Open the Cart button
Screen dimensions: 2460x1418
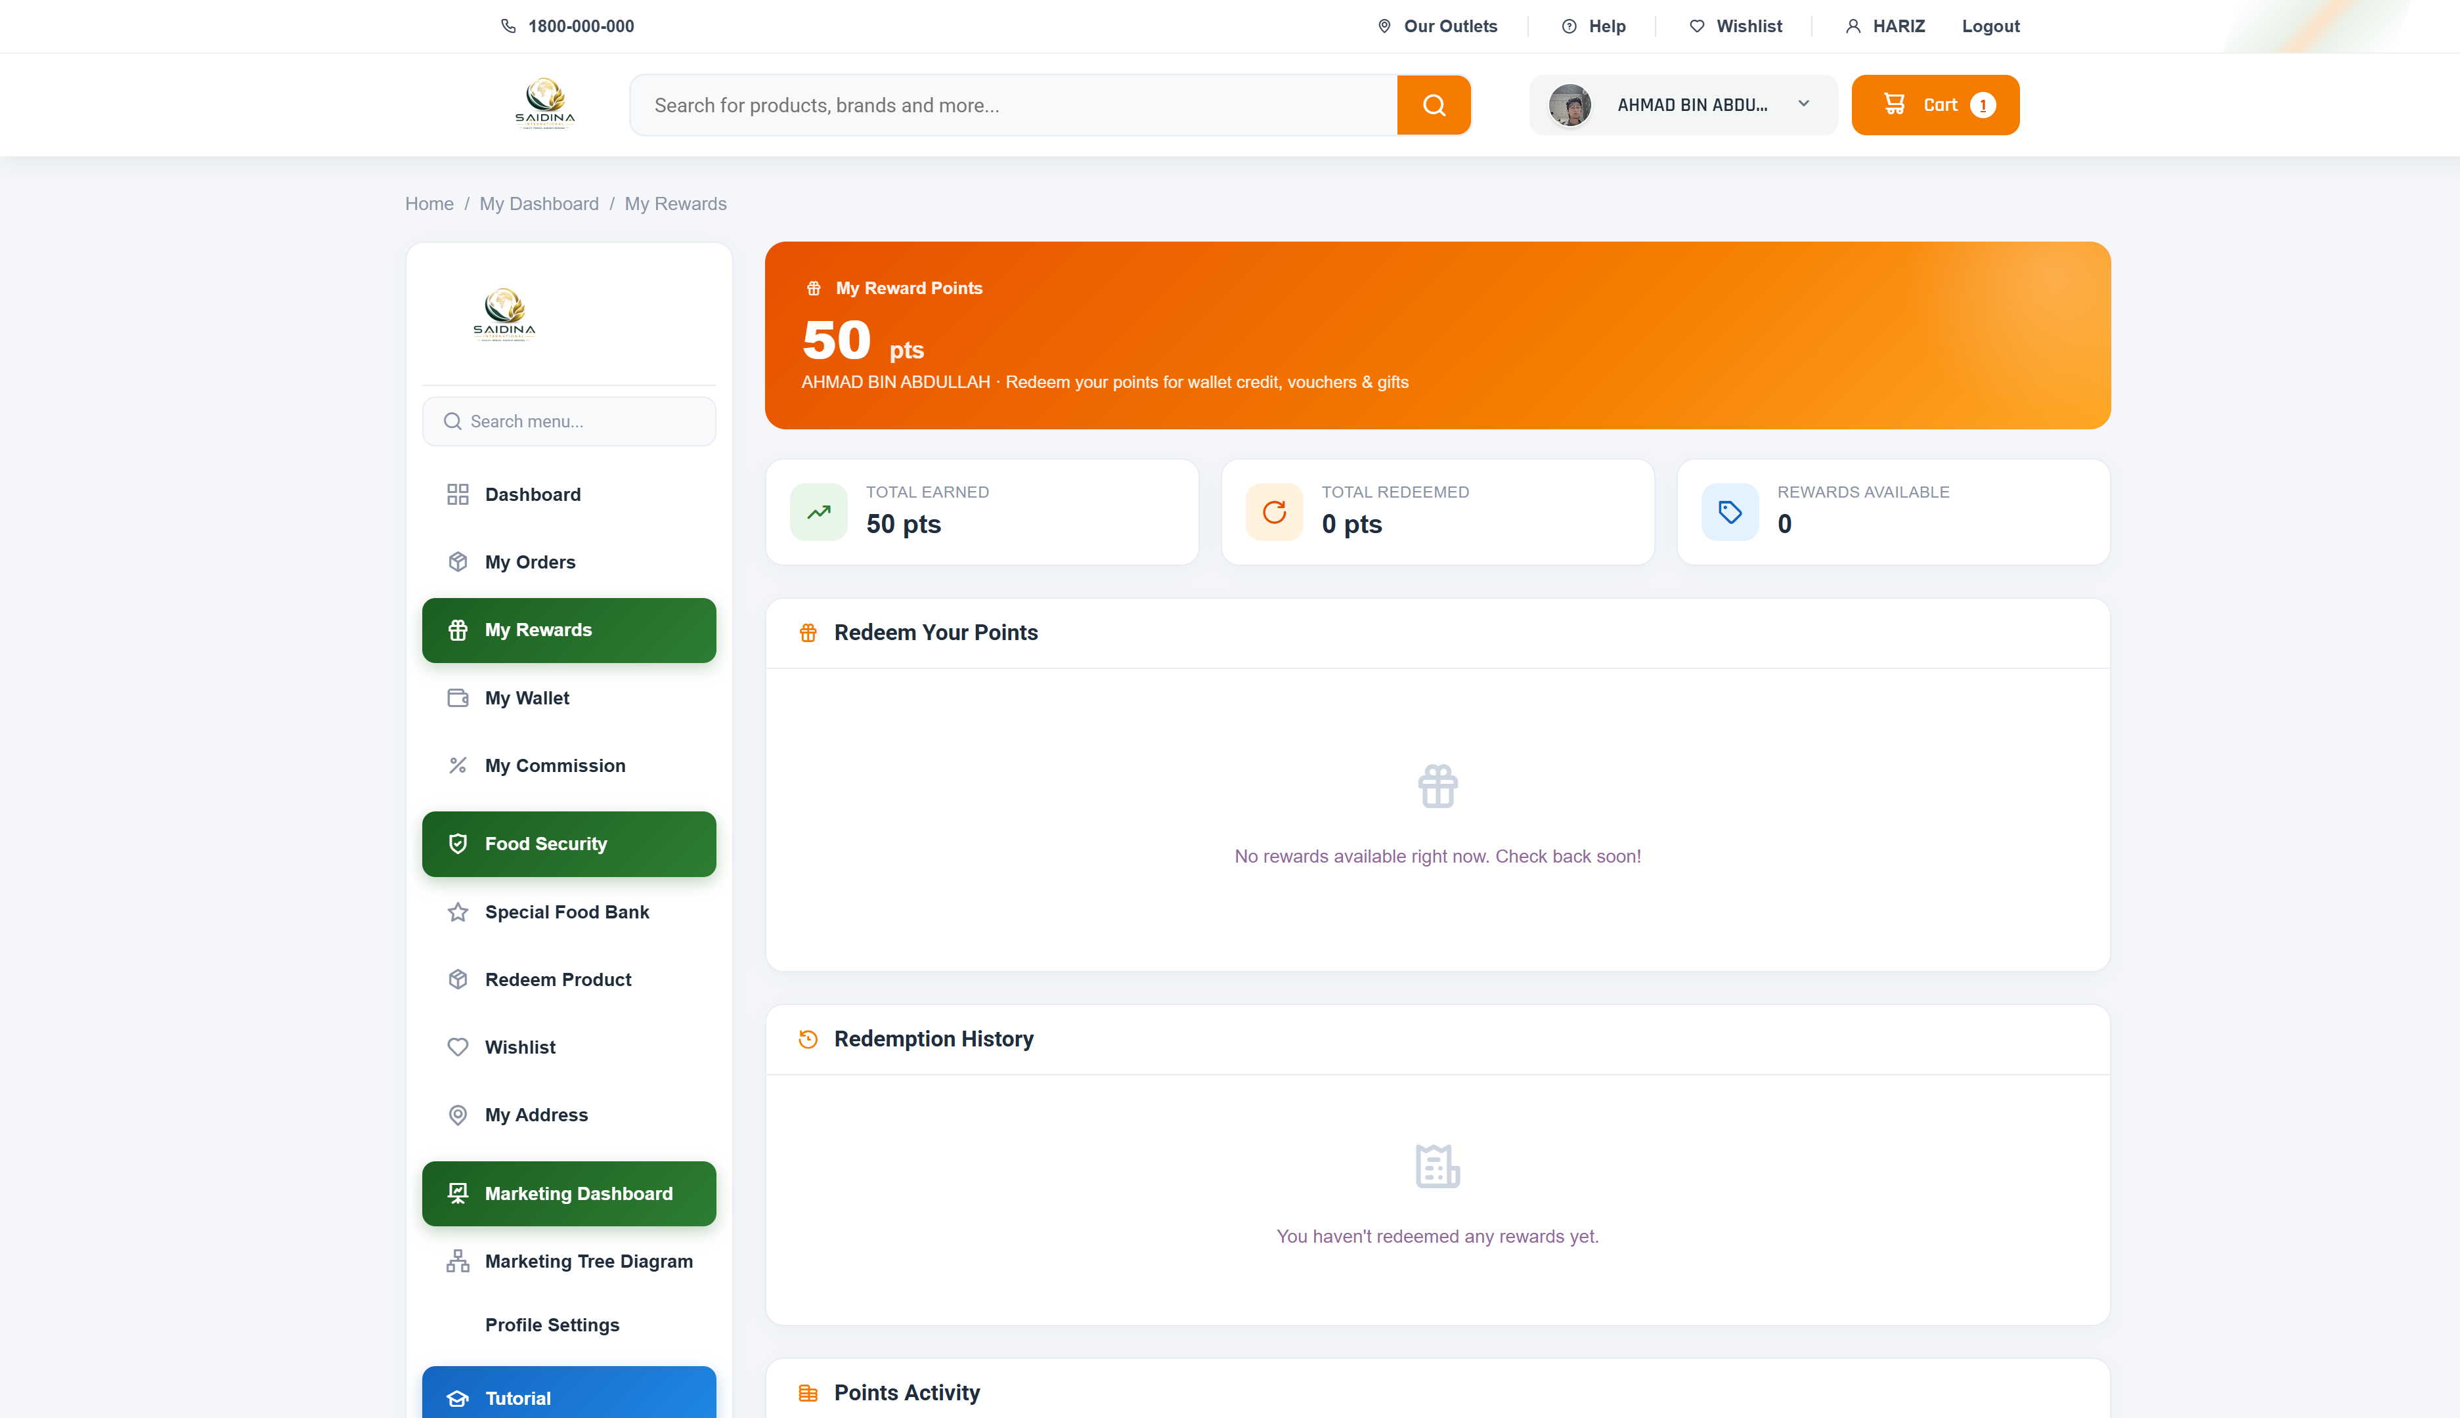tap(1935, 105)
